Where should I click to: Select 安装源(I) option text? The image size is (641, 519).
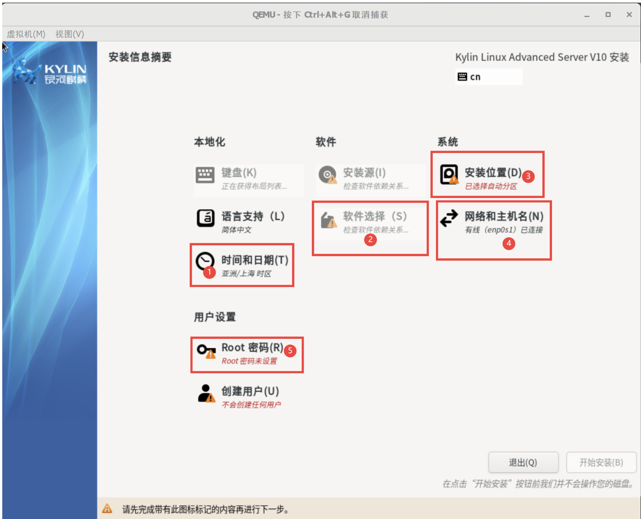364,172
